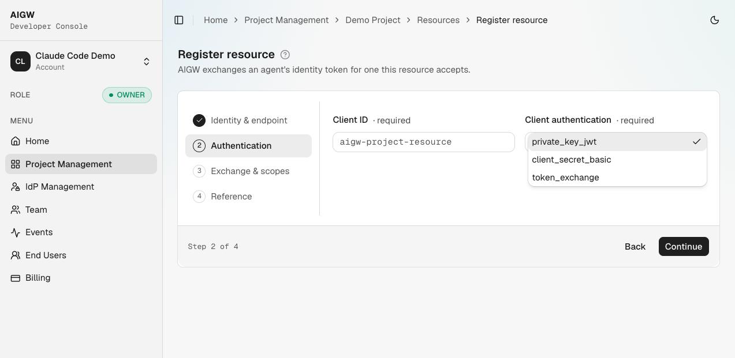Open help icon beside Register resource
This screenshot has height=358, width=735.
pos(285,55)
